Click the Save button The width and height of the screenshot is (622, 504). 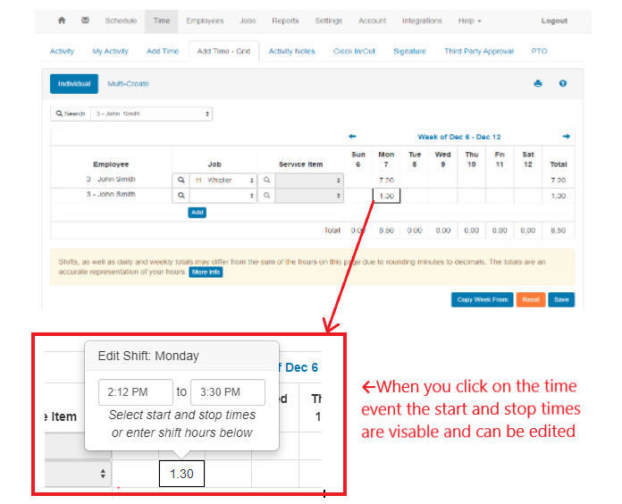pyautogui.click(x=561, y=299)
